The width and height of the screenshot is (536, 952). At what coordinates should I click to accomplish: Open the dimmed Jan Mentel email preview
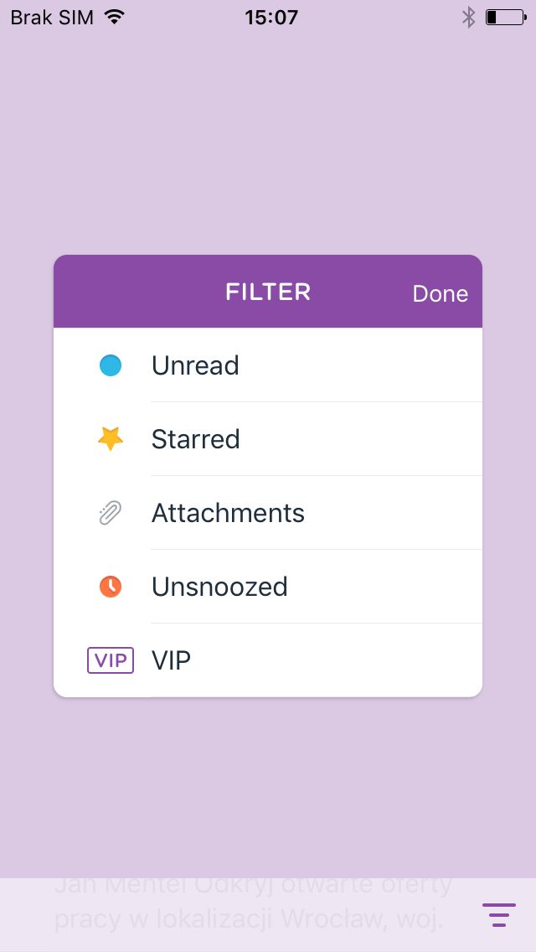[253, 903]
